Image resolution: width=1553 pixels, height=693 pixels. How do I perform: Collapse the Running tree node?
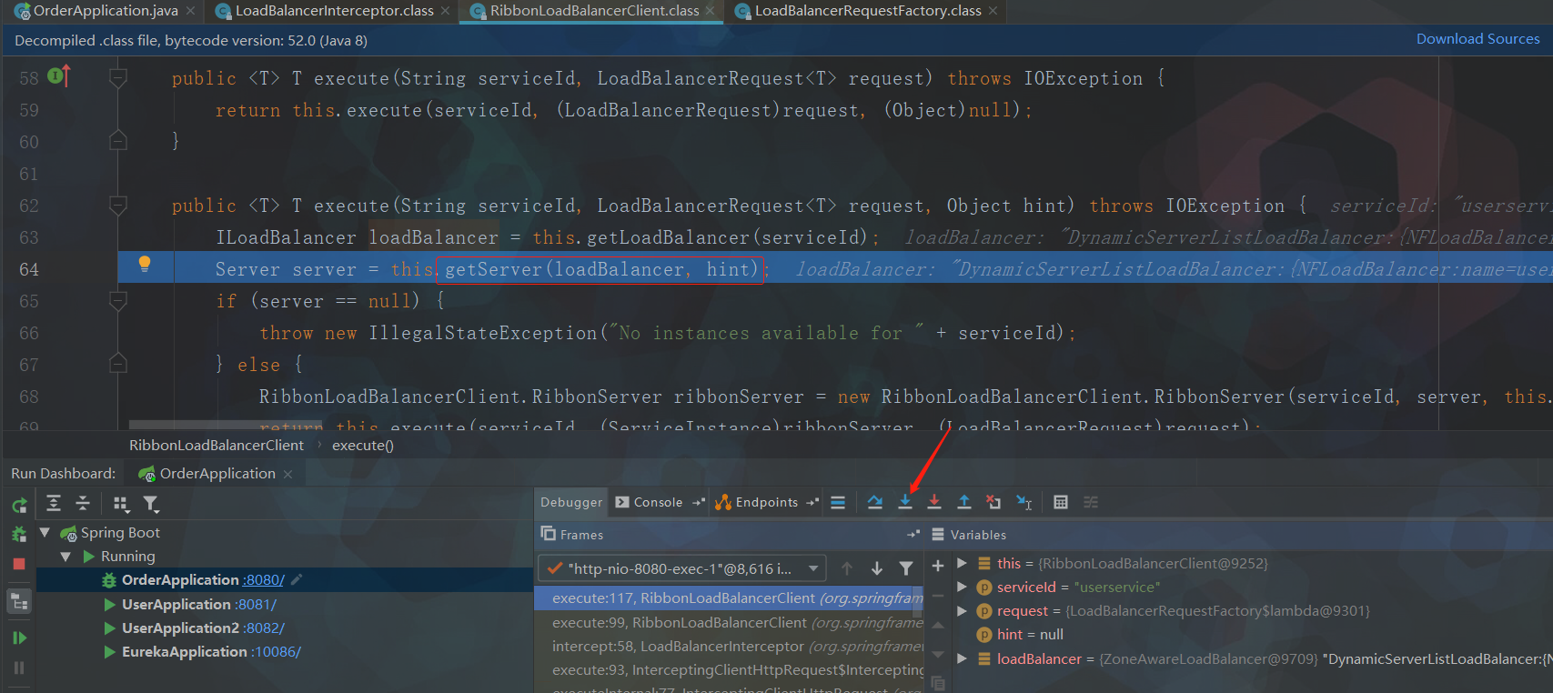pyautogui.click(x=66, y=557)
